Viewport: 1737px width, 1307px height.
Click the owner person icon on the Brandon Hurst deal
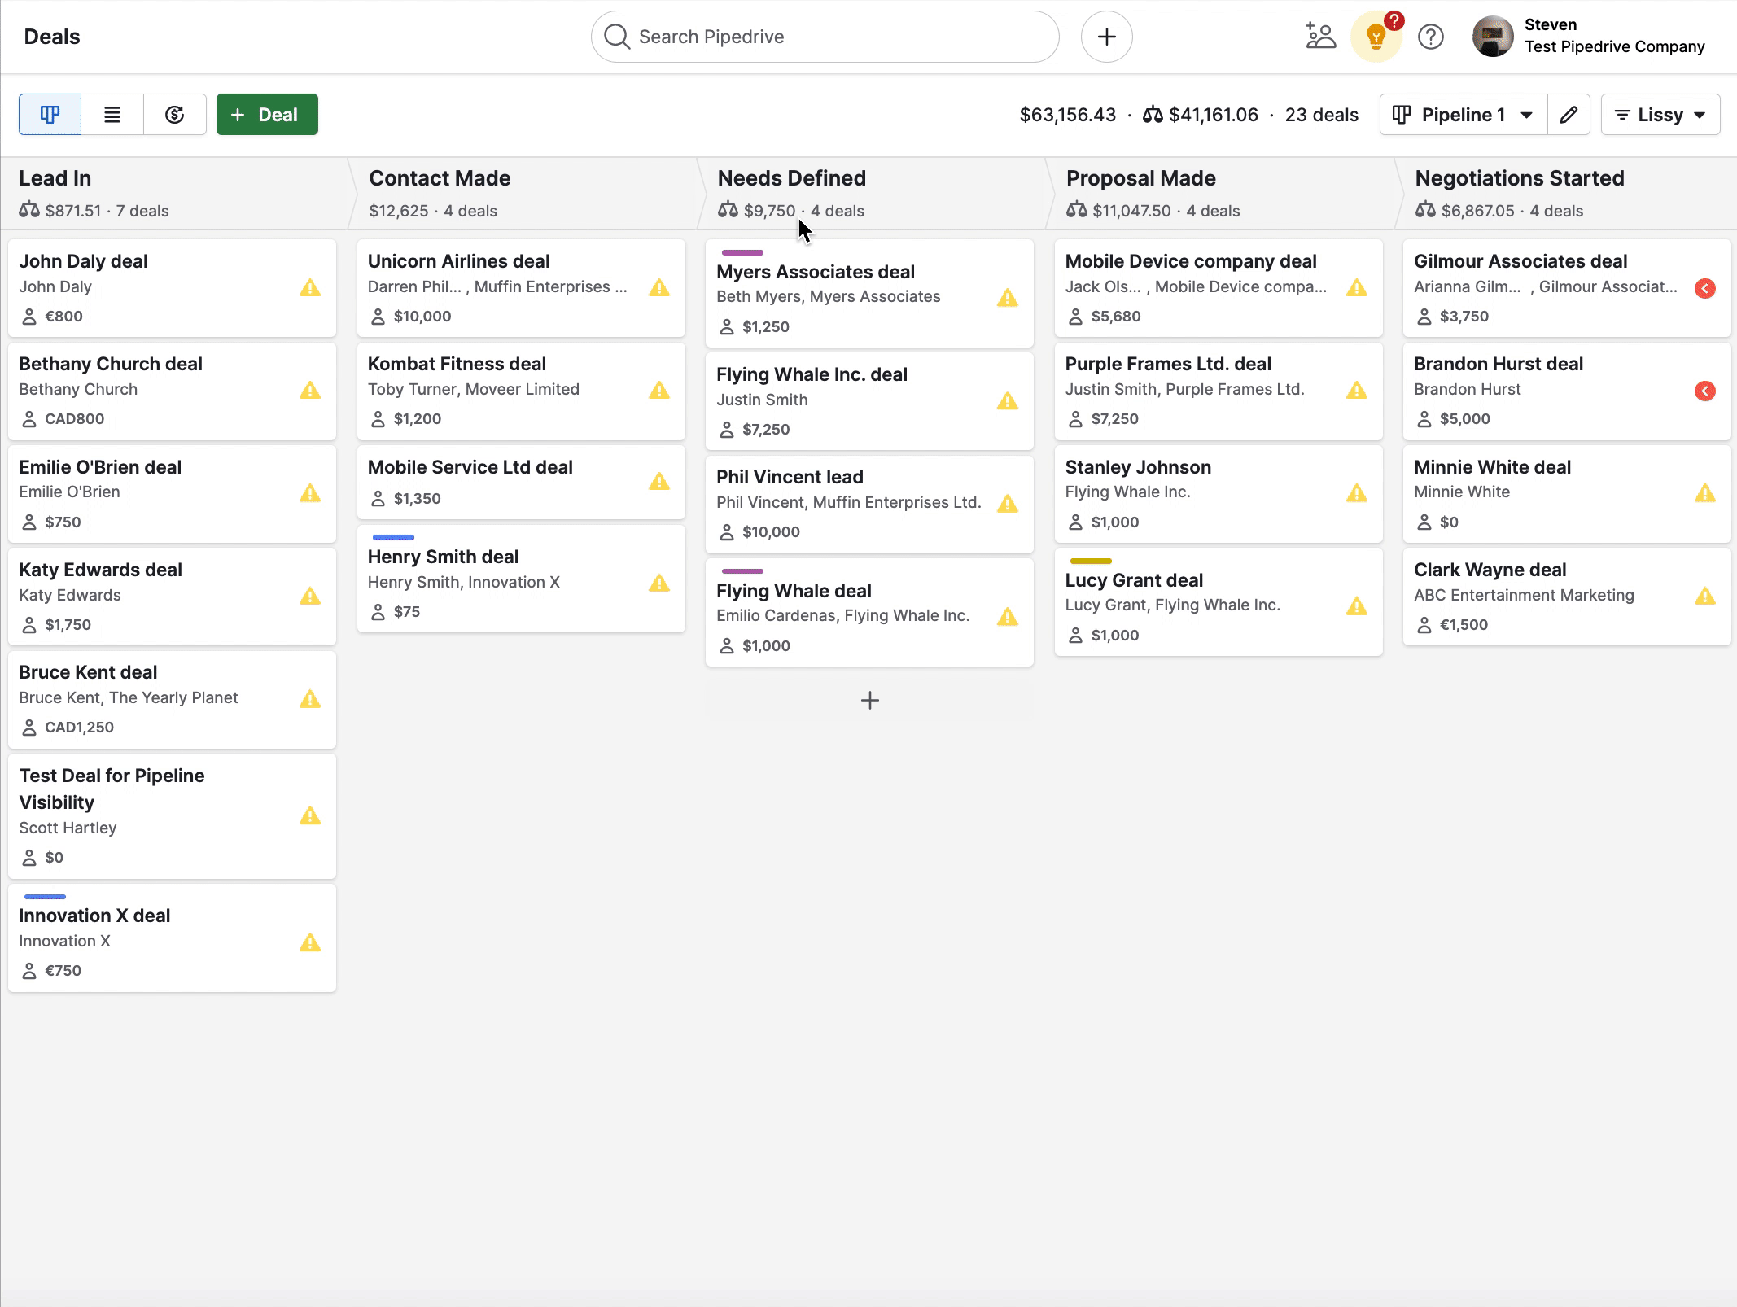pos(1424,419)
